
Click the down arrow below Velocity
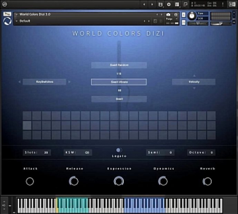click(x=194, y=88)
